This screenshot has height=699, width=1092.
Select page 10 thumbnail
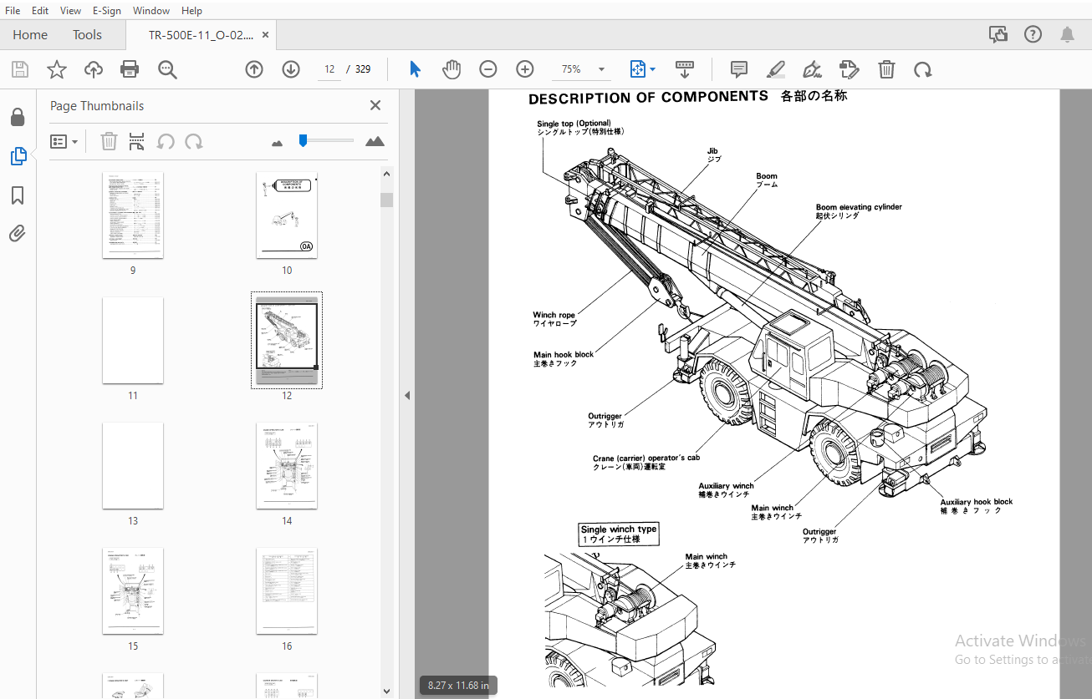[x=287, y=215]
